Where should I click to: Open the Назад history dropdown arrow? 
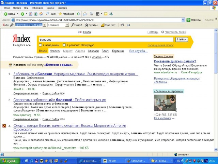pyautogui.click(x=17, y=14)
